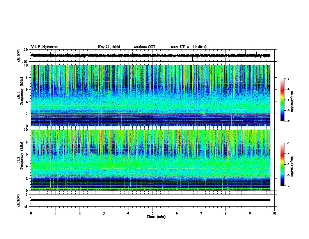The height and width of the screenshot is (239, 309).
Task: Click time axis tick label "5"
Action: tap(153, 213)
